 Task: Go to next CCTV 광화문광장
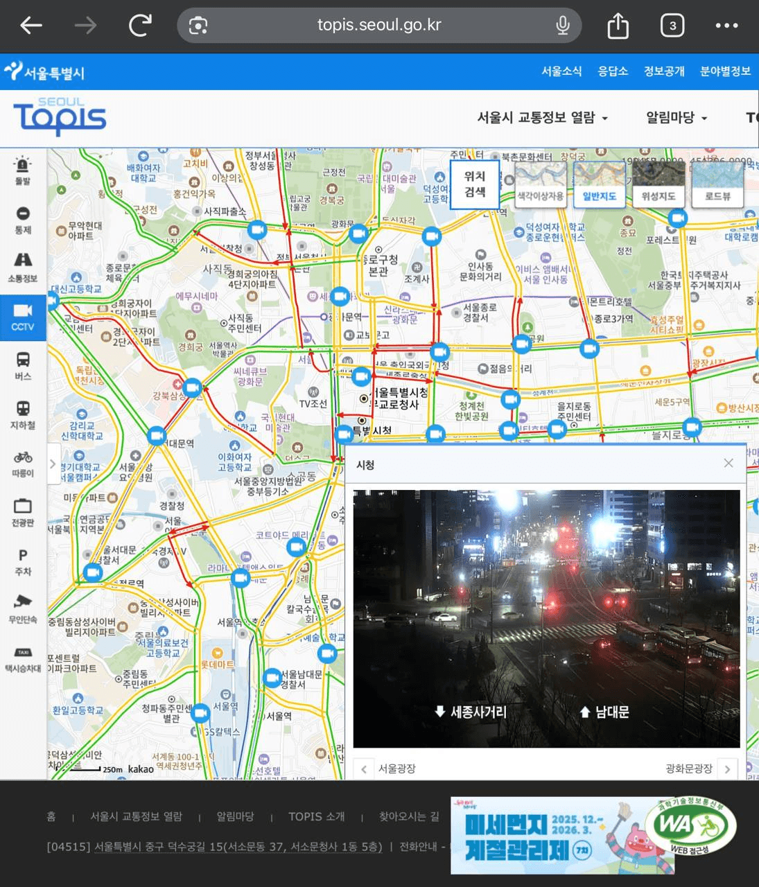727,769
